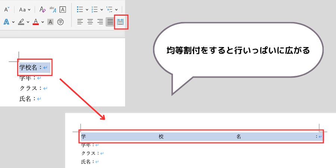
Task: Click the multilevel list icon
Action: [x=109, y=9]
